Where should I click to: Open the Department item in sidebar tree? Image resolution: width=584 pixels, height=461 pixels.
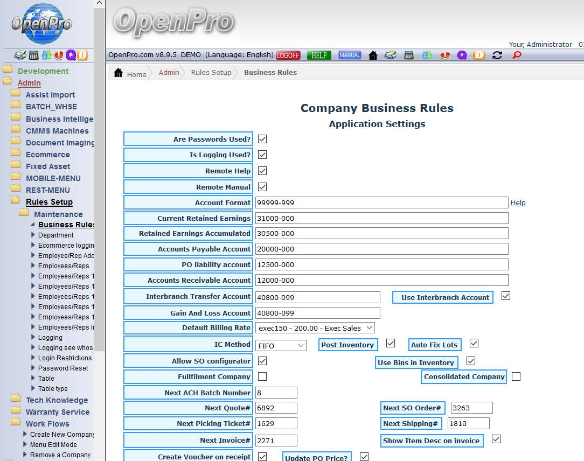pyautogui.click(x=55, y=235)
